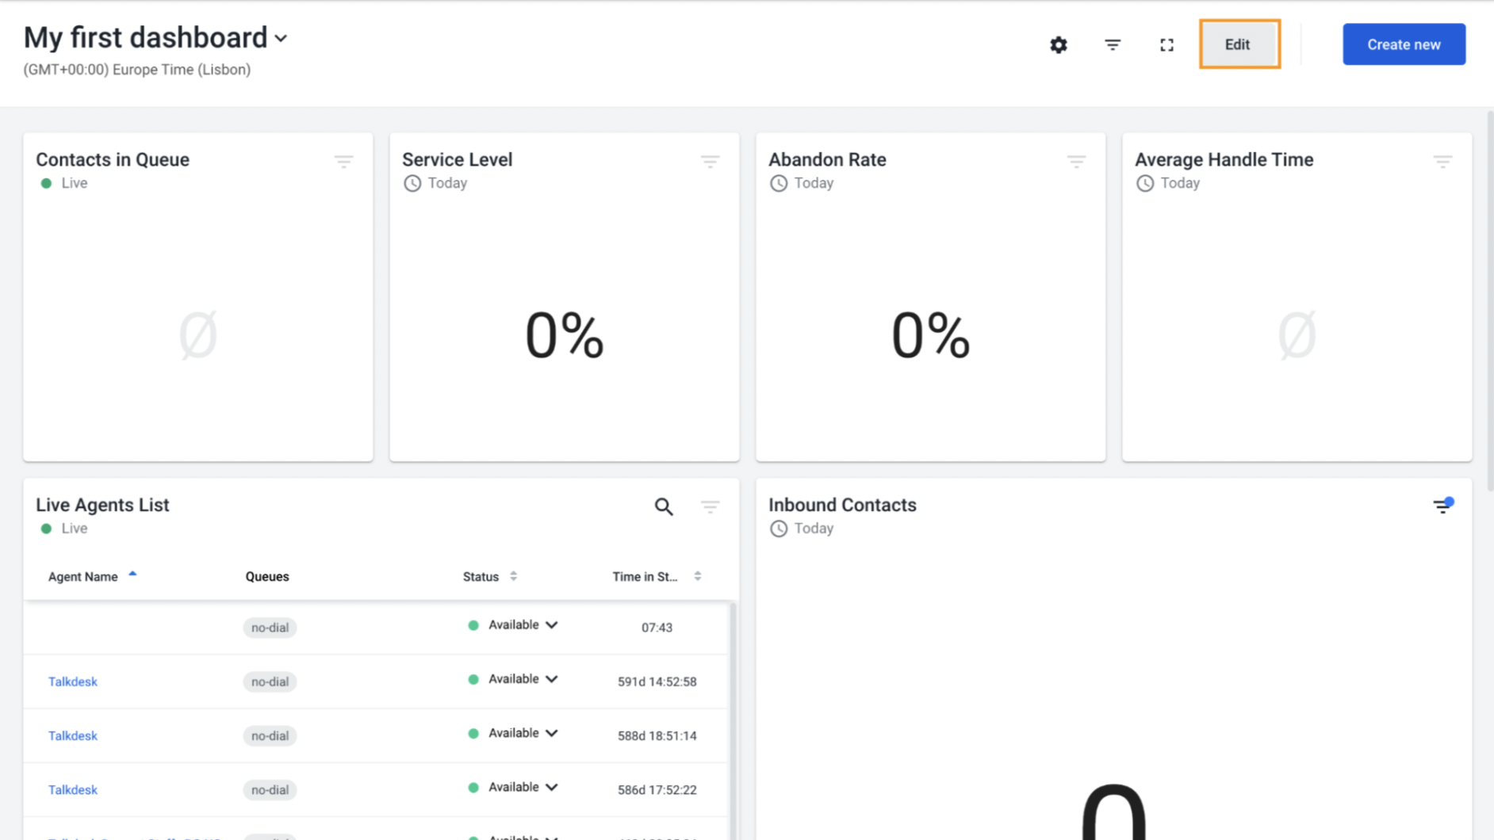
Task: Sort by Agent Name column arrow
Action: pos(132,574)
